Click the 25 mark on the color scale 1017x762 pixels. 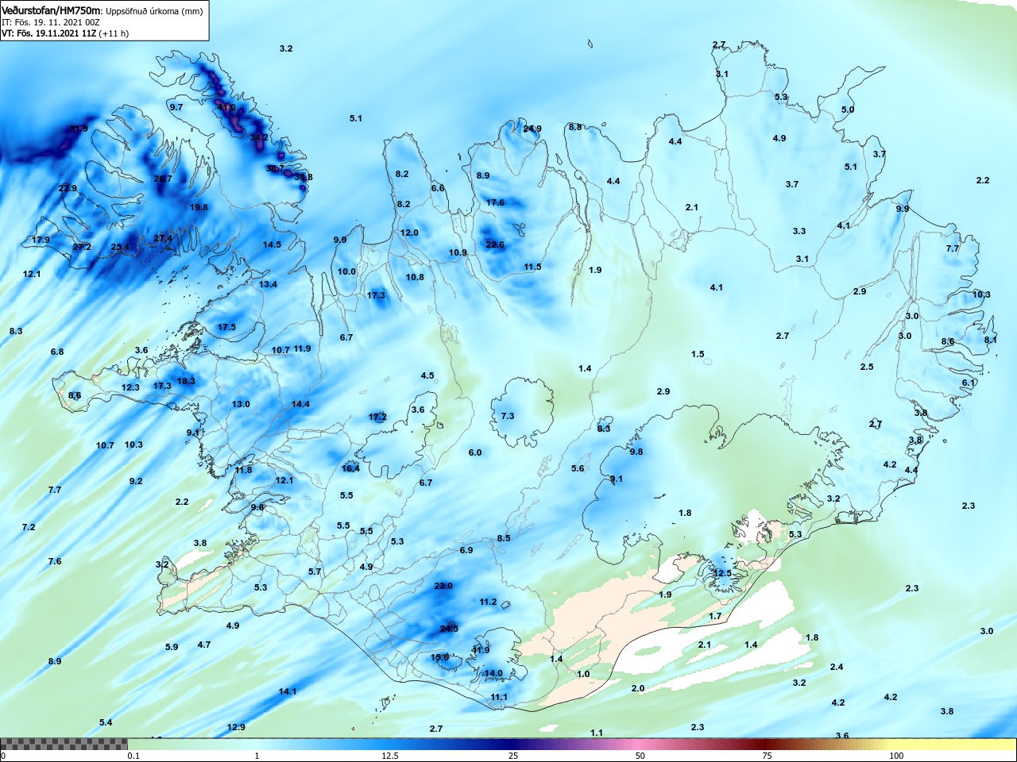tap(513, 756)
